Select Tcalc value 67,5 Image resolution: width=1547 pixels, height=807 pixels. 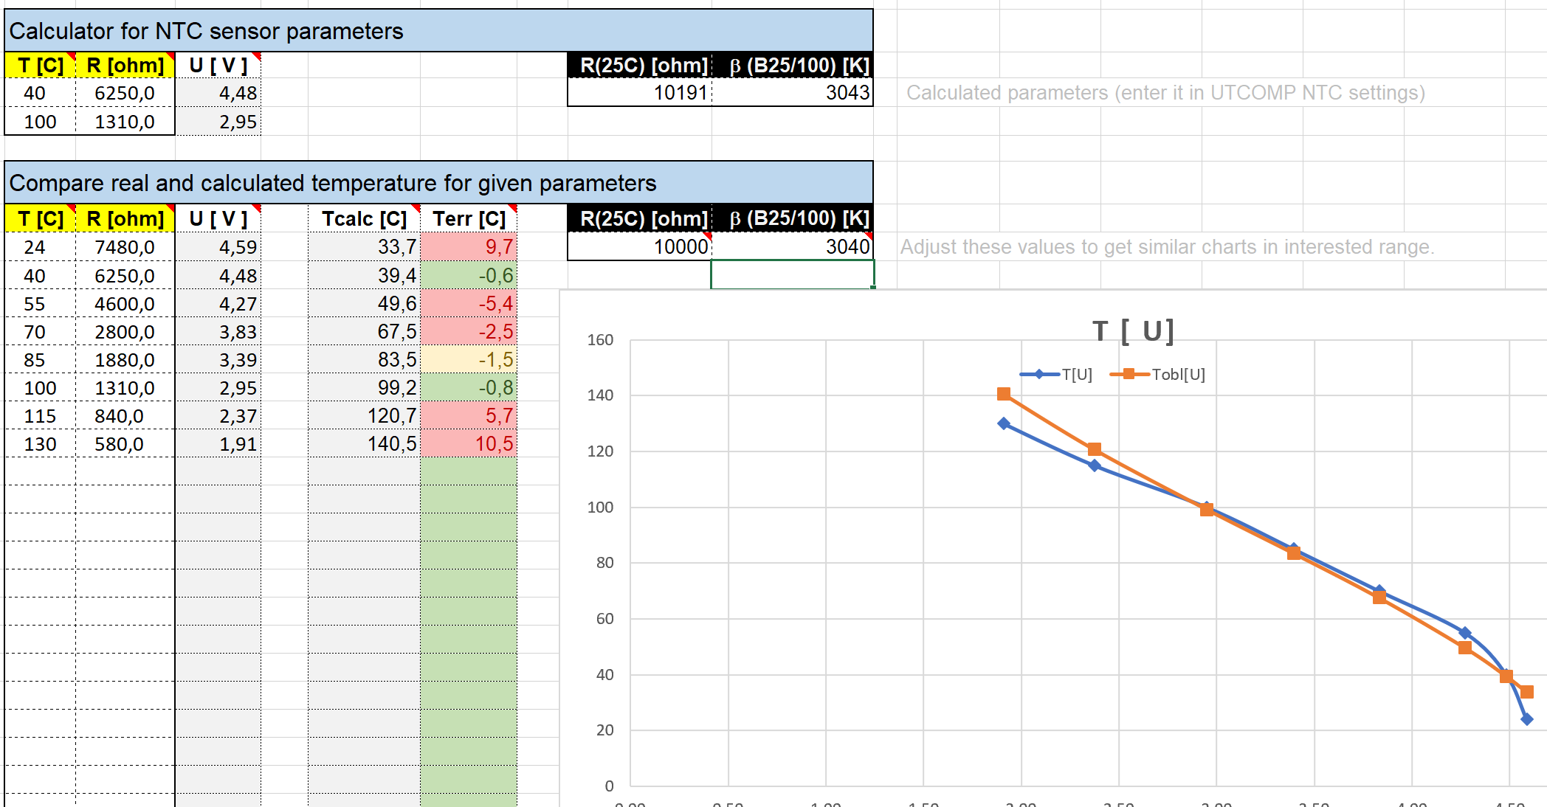(x=365, y=331)
